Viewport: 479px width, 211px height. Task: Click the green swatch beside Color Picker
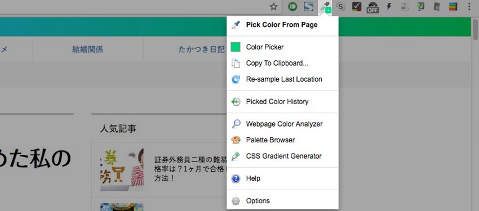point(236,47)
